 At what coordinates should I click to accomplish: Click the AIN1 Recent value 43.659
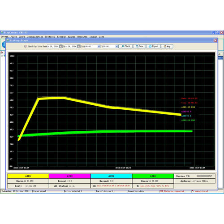pyautogui.click(x=30, y=181)
